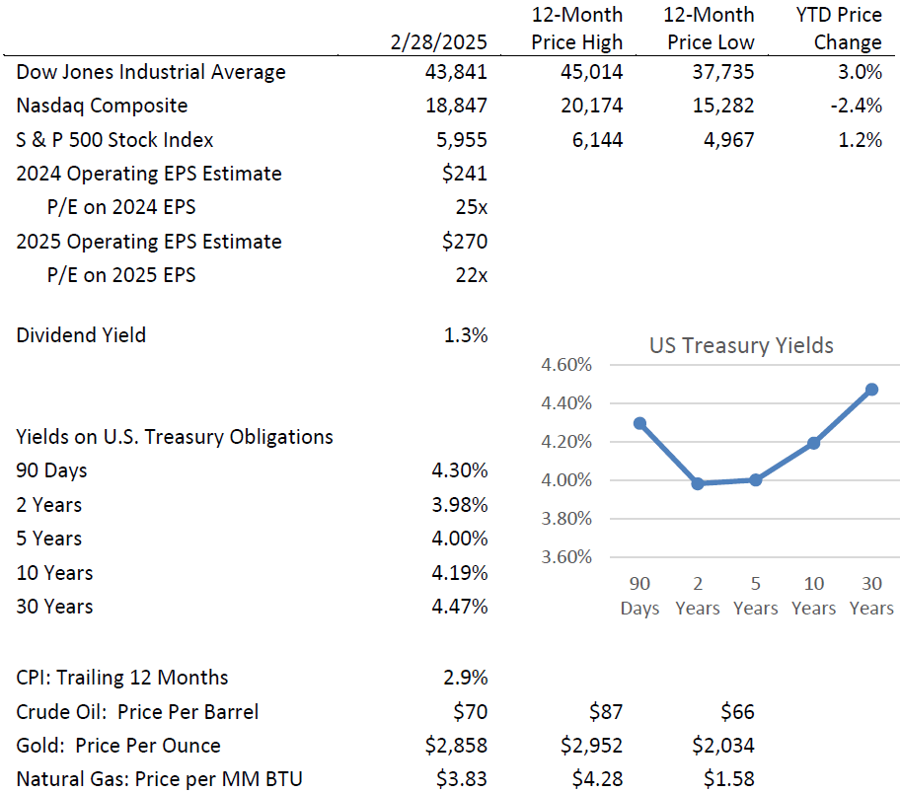Click natural gas low price $1.58
Viewport: 900px width, 793px height.
[x=729, y=779]
